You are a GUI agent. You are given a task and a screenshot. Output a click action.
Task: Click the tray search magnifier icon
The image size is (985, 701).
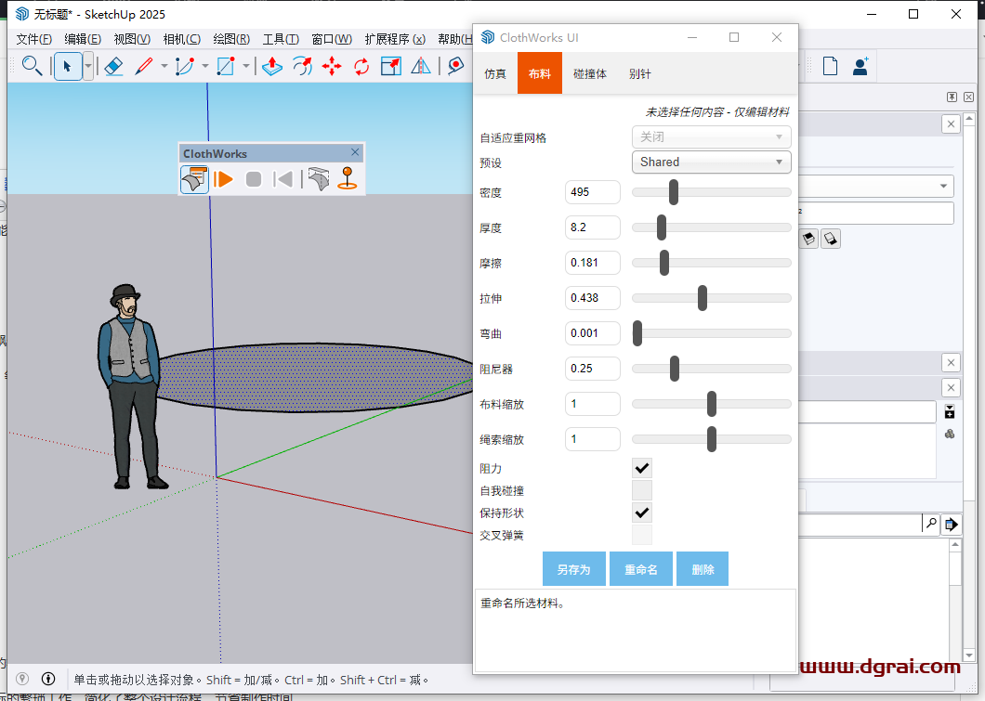(931, 523)
